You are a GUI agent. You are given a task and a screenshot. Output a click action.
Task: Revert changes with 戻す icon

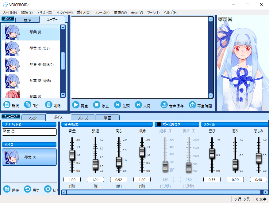coord(27,189)
